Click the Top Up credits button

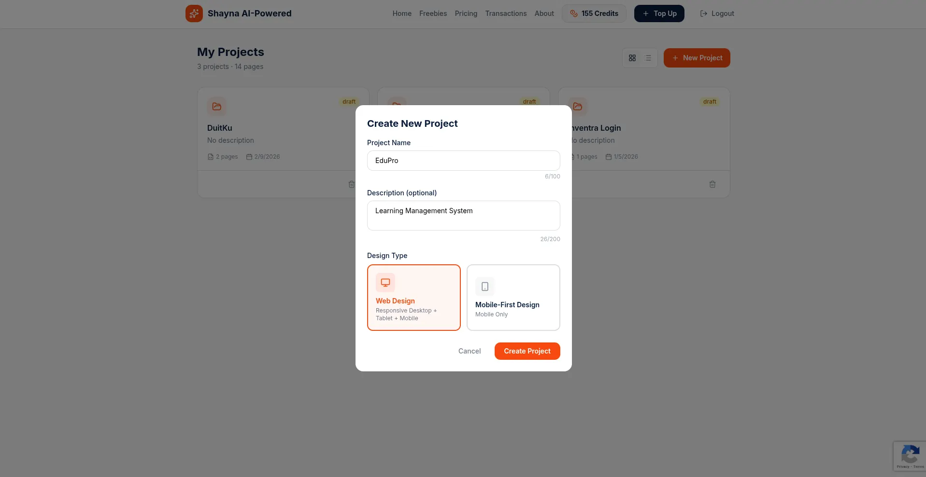tap(659, 14)
